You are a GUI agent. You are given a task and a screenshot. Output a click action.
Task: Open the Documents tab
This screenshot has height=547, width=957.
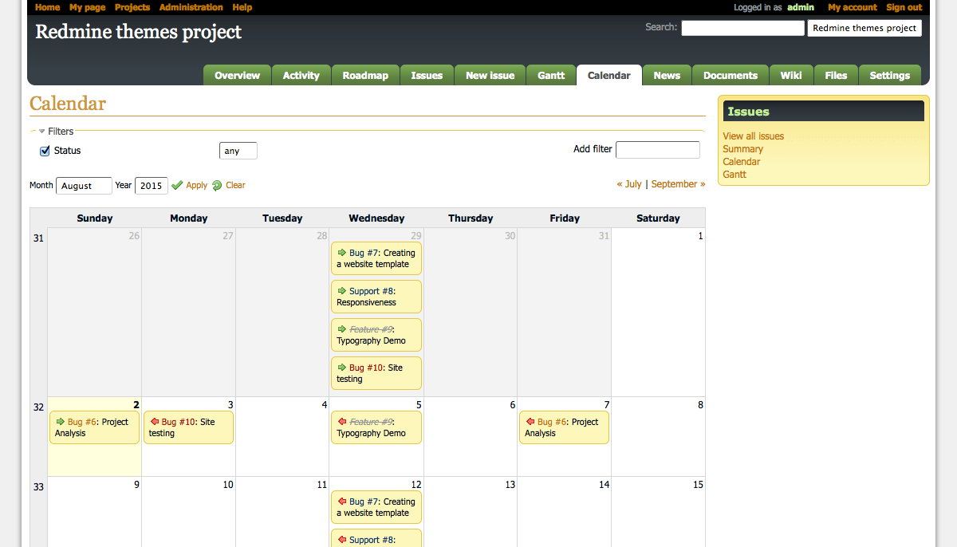point(731,76)
